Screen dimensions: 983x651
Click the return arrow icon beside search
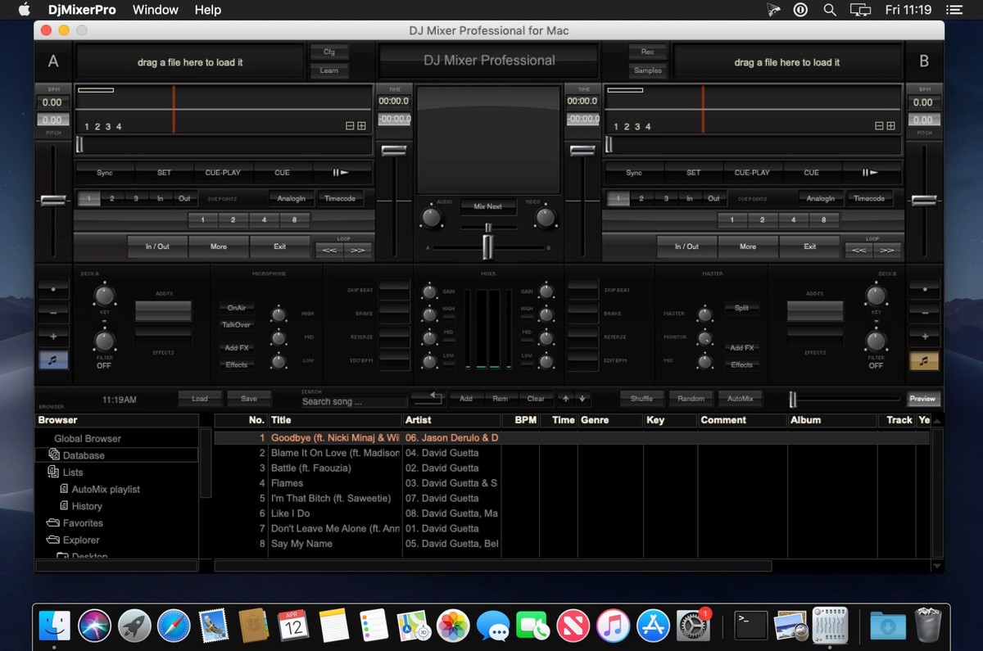point(427,398)
